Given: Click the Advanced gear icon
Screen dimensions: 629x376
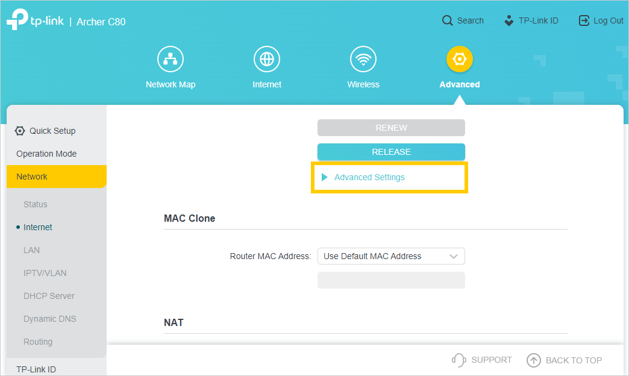Looking at the screenshot, I should click(460, 59).
